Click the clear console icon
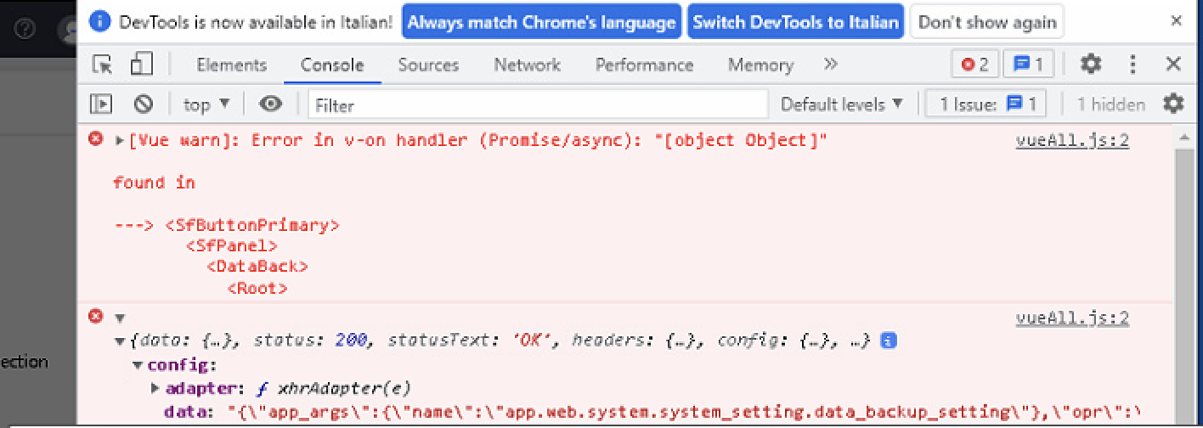The width and height of the screenshot is (1203, 428). [144, 104]
